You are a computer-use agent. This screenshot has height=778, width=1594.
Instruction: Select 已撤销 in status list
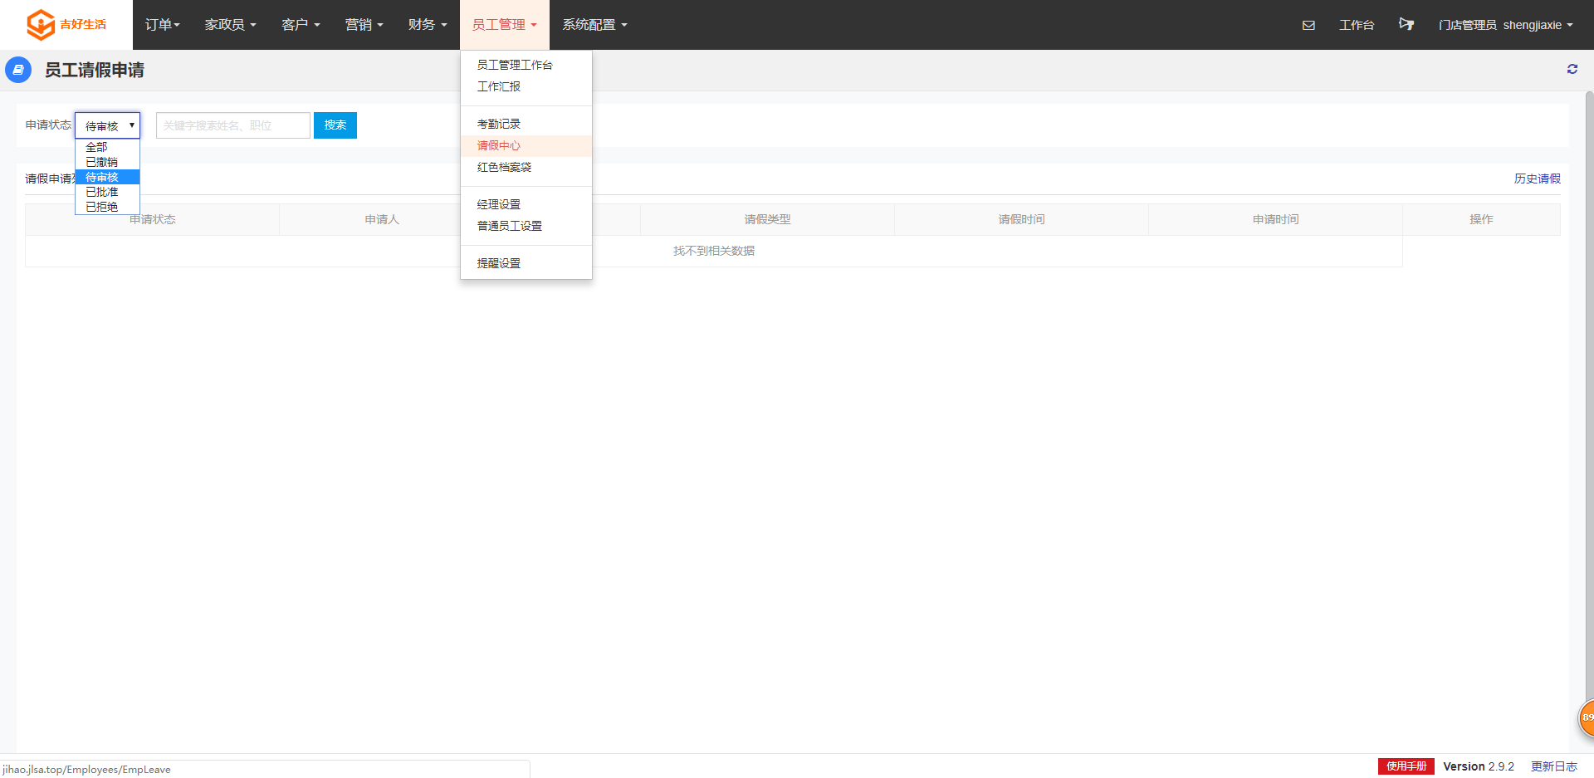[108, 162]
